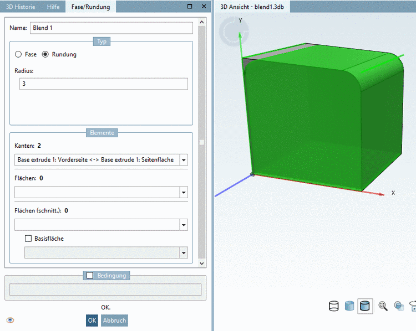Click the vertical scrollbar thumb
This screenshot has width=416, height=331.
[202, 142]
